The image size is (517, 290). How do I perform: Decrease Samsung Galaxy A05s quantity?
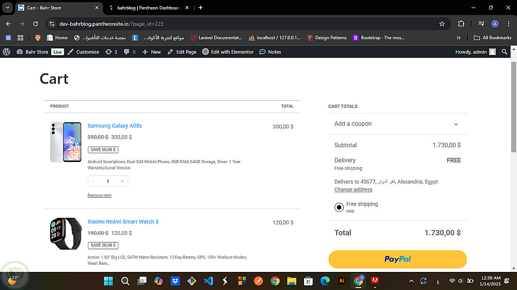[x=93, y=181]
